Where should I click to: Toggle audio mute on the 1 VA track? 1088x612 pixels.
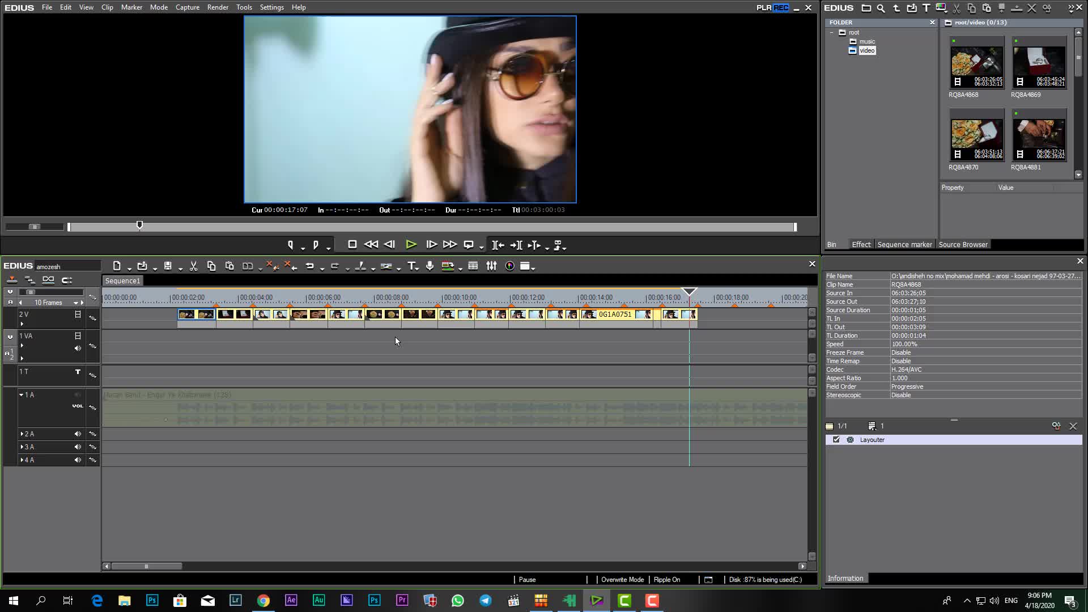(78, 348)
